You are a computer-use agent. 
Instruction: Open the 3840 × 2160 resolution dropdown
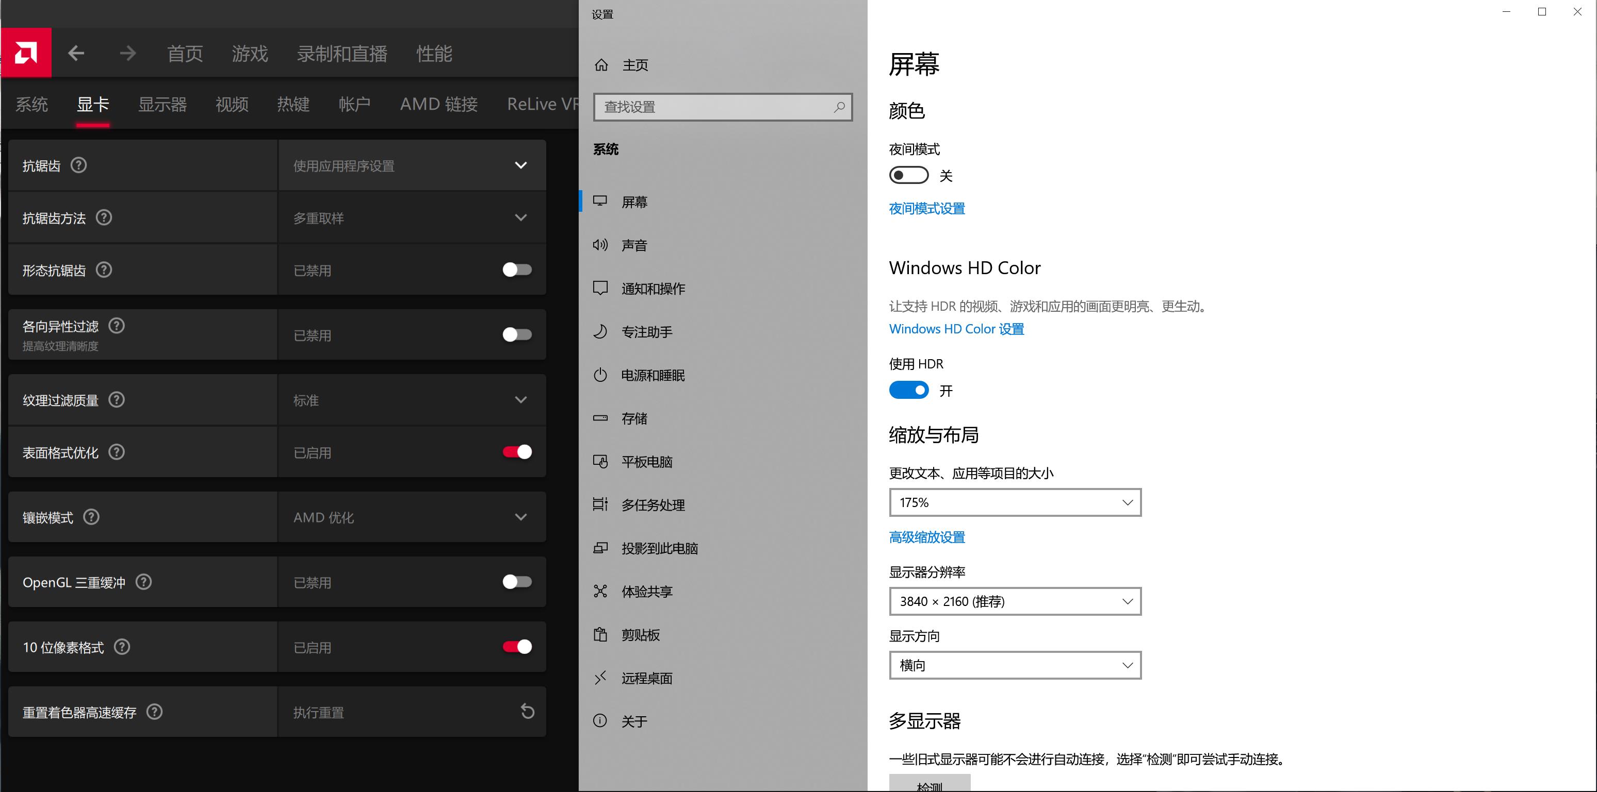click(x=1016, y=601)
